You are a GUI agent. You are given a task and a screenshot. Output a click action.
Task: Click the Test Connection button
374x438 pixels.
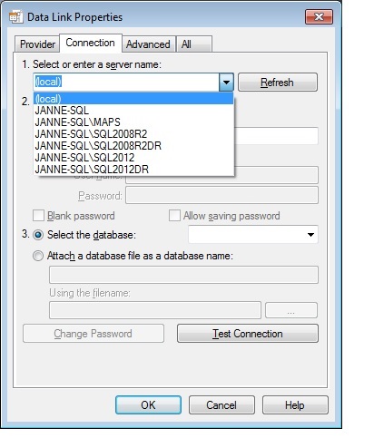(248, 334)
